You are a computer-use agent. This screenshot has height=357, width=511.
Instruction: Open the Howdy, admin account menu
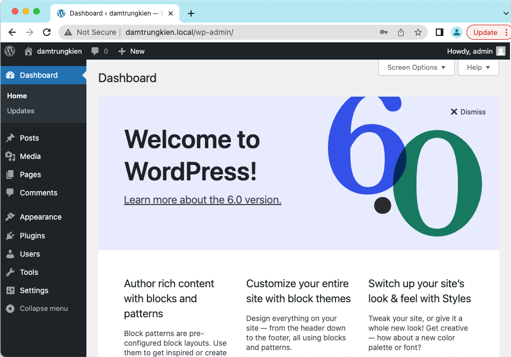476,51
